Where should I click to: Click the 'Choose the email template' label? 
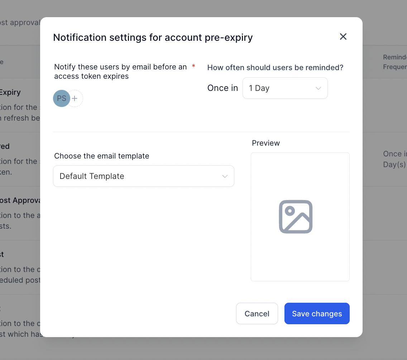pos(101,156)
